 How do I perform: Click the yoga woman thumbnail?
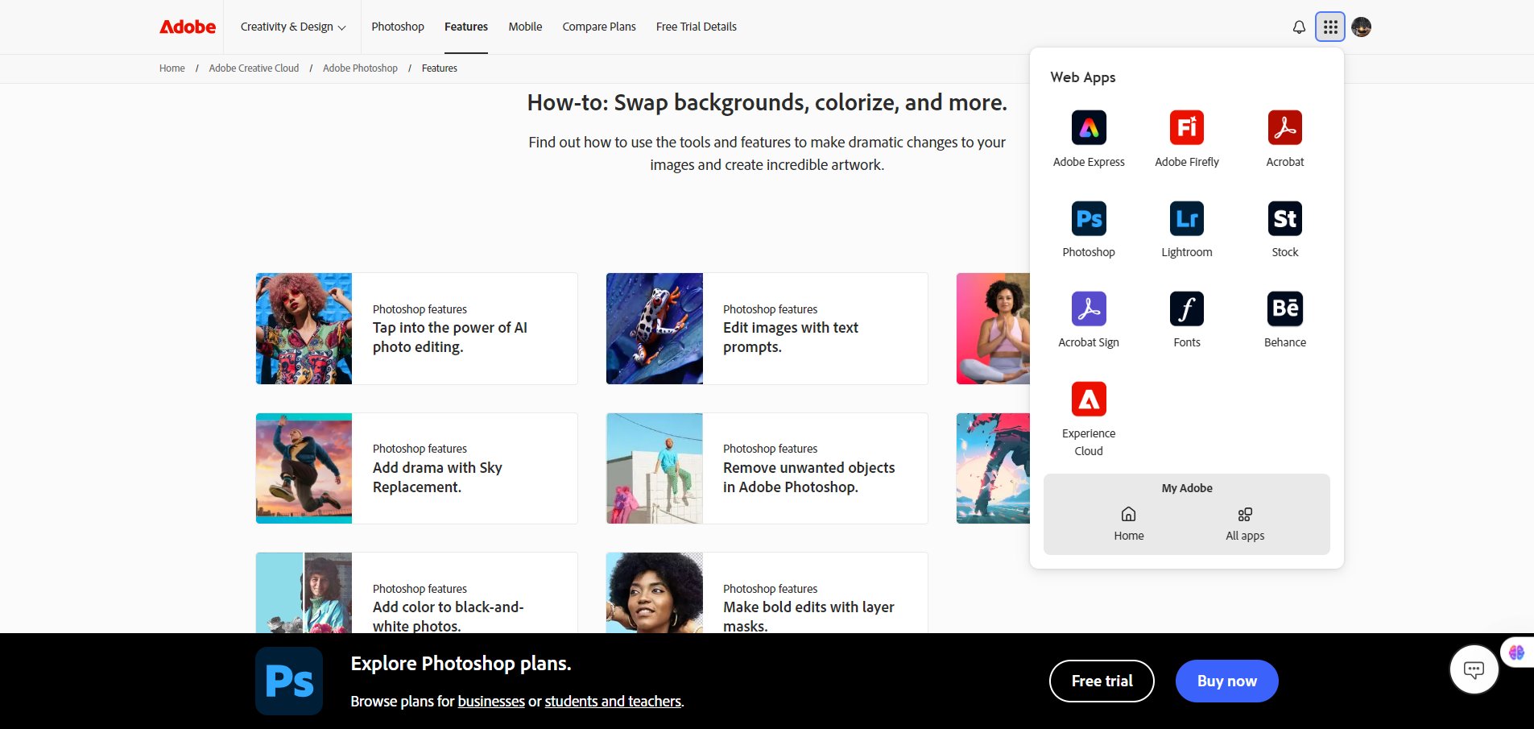pyautogui.click(x=993, y=329)
